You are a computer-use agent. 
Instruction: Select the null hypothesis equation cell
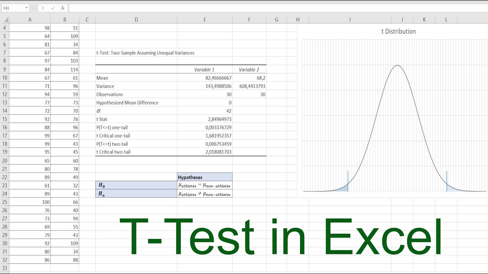point(205,185)
